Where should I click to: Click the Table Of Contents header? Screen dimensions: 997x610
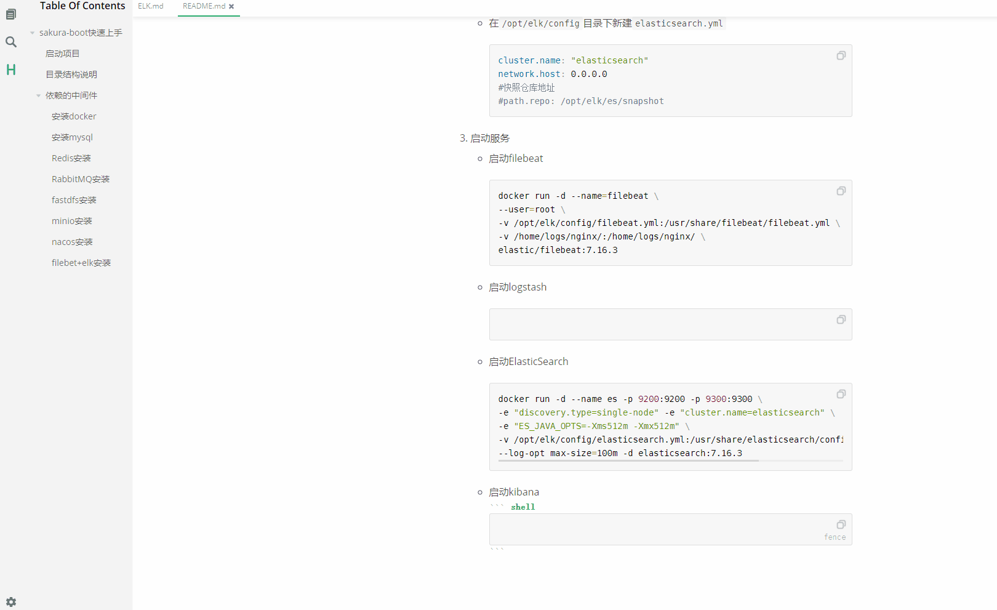[x=82, y=6]
